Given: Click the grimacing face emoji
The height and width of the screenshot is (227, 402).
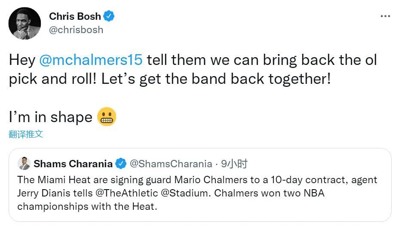Looking at the screenshot, I should click(x=107, y=117).
